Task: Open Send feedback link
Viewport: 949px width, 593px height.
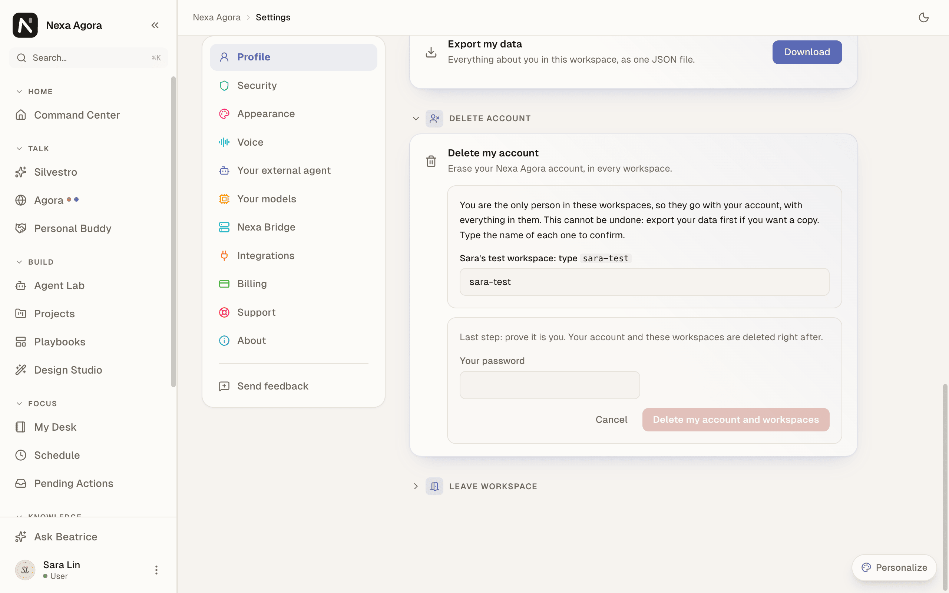Action: 293,386
